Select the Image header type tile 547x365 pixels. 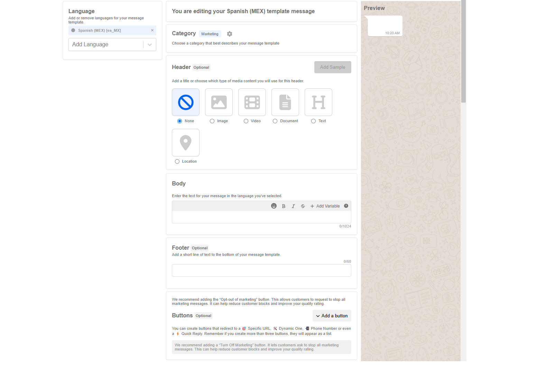coord(219,102)
